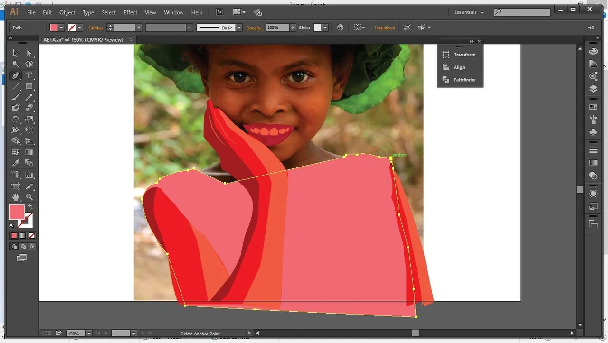Open Arrange Documents dropdown
Image resolution: width=608 pixels, height=343 pixels.
(x=240, y=12)
